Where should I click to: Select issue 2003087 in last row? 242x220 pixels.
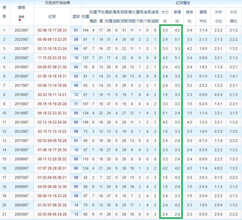tap(22, 214)
